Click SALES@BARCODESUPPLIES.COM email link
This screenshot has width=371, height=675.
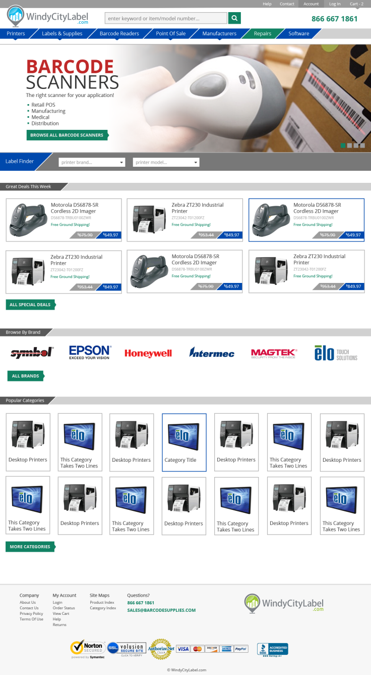click(161, 610)
